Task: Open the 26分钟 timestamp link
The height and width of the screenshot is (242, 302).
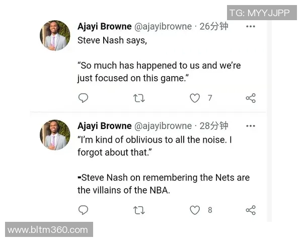Action: (x=214, y=26)
